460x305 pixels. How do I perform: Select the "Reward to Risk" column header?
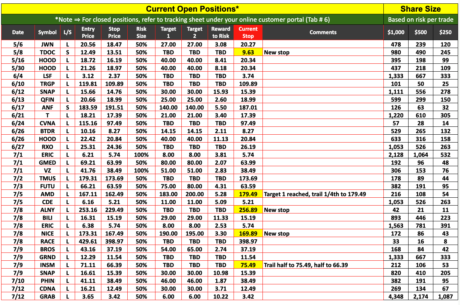tap(221, 32)
